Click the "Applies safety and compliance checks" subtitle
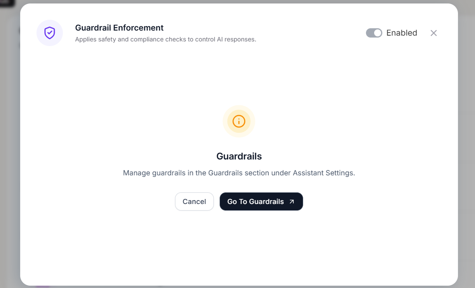The image size is (475, 288). (x=165, y=39)
